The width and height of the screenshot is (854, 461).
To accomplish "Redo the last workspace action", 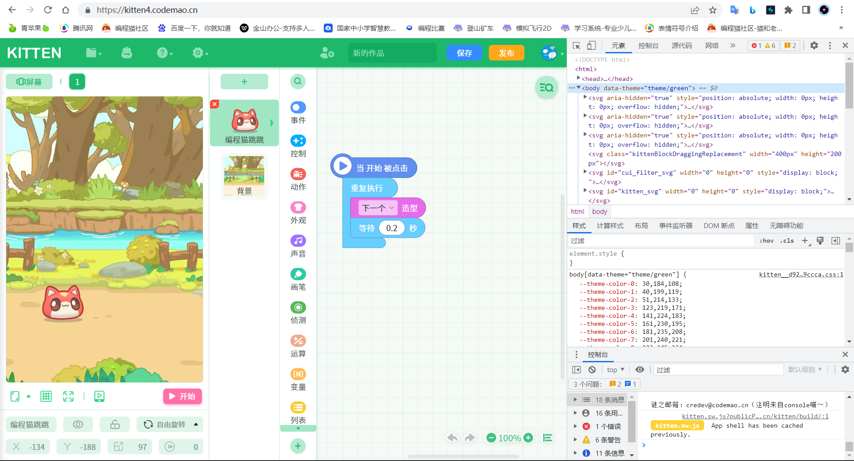I will tap(470, 438).
